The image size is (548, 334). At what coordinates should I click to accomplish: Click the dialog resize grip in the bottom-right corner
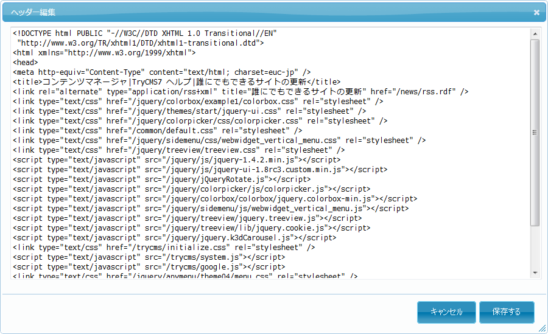(x=542, y=329)
